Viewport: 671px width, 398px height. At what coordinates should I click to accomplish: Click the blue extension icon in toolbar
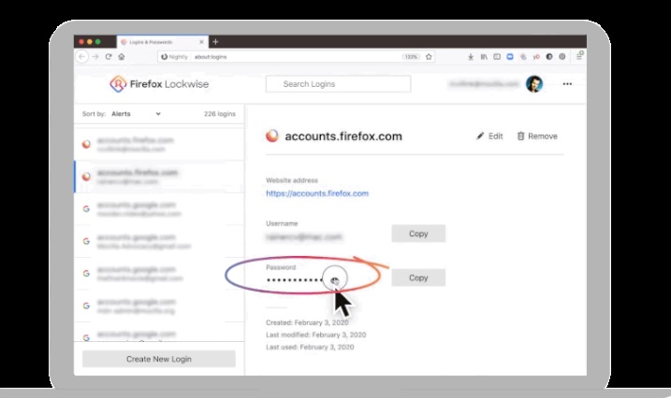(x=510, y=56)
